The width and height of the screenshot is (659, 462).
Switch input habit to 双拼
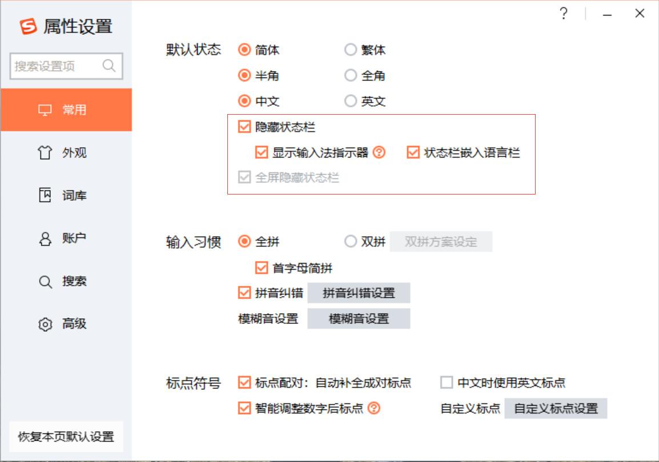350,241
